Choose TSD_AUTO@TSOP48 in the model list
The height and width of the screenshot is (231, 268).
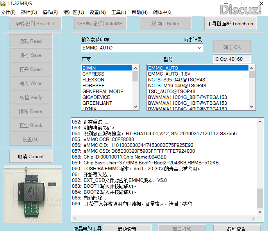[172, 91]
